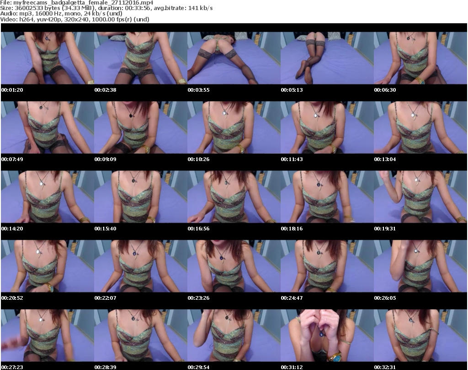Select the 00:32:31 timestamp caption

click(385, 367)
